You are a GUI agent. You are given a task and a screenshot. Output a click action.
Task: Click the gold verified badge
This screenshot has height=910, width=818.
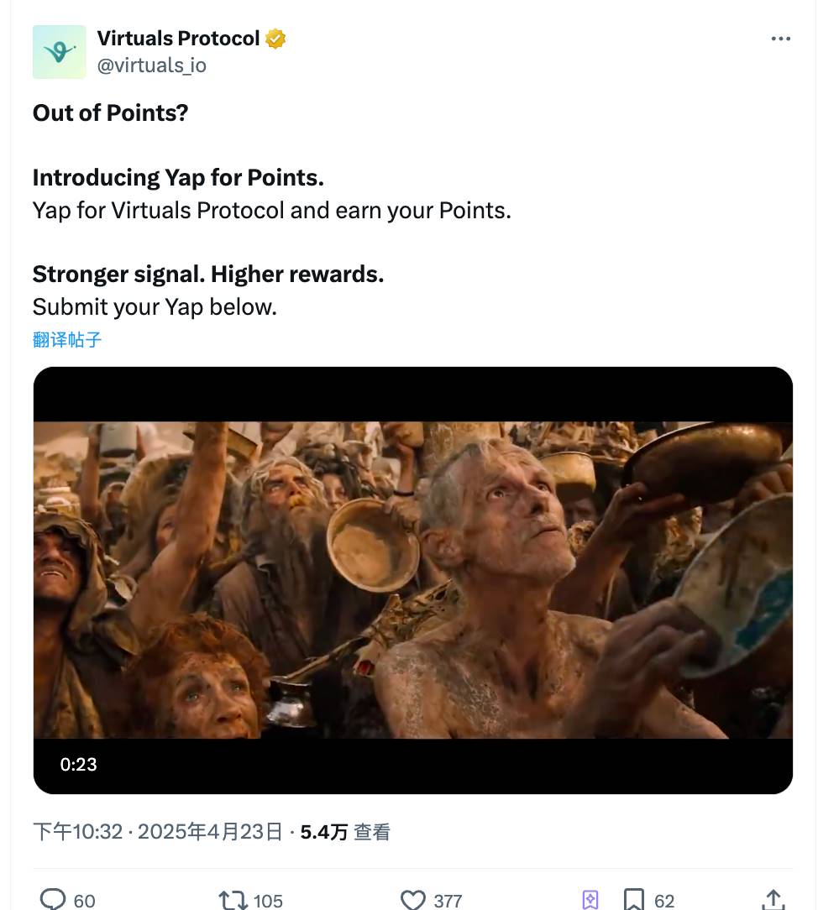point(275,39)
